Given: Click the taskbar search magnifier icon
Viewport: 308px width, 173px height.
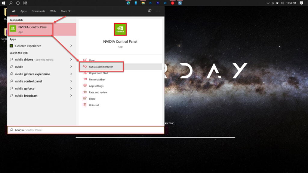Looking at the screenshot, I should pos(11,3).
